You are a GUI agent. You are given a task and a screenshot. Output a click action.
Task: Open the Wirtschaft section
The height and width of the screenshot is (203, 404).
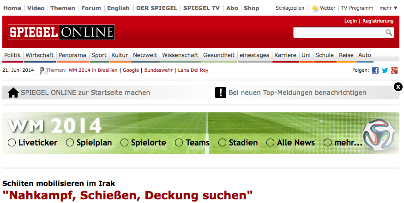pos(39,55)
